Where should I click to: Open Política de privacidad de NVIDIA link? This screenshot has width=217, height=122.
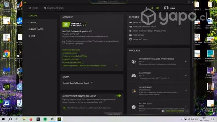pyautogui.click(x=75, y=56)
